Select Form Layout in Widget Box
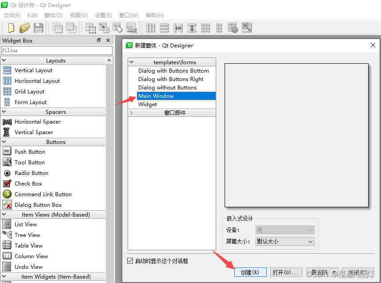 (31, 102)
